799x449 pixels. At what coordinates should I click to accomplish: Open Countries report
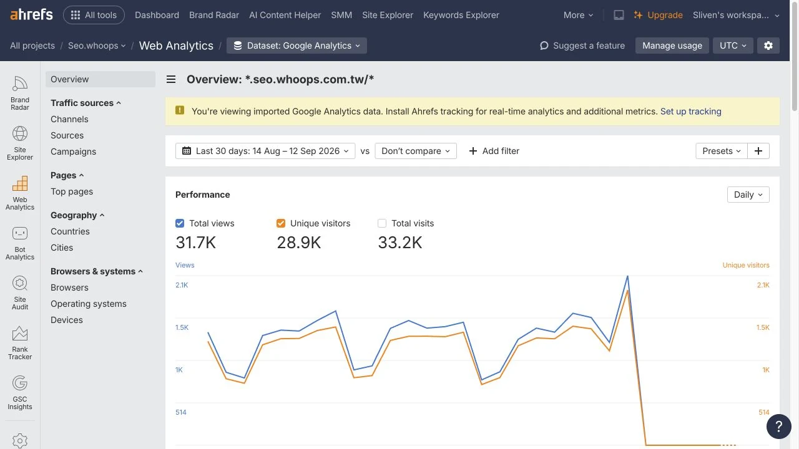(x=70, y=231)
